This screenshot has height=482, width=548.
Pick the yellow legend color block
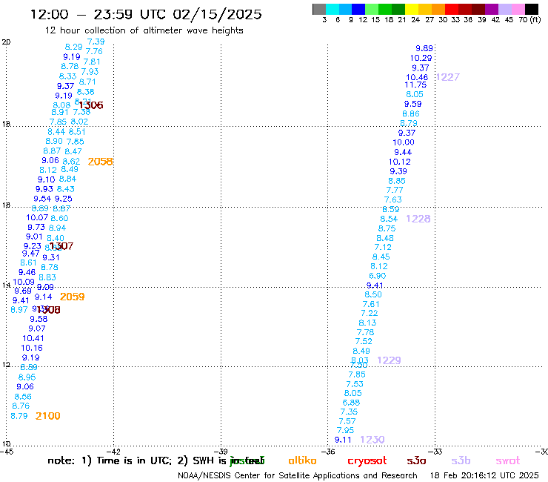(411, 9)
